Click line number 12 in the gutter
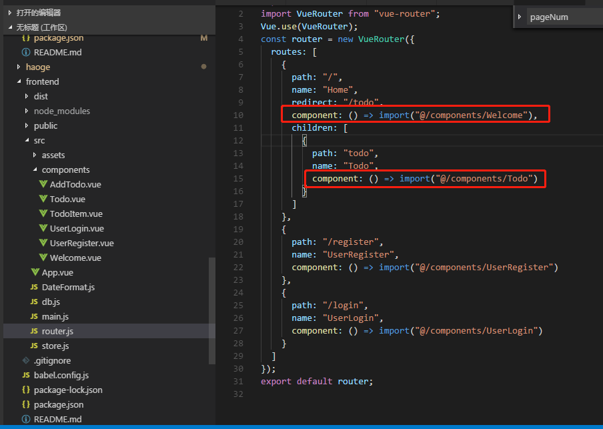Image resolution: width=603 pixels, height=429 pixels. (x=239, y=141)
